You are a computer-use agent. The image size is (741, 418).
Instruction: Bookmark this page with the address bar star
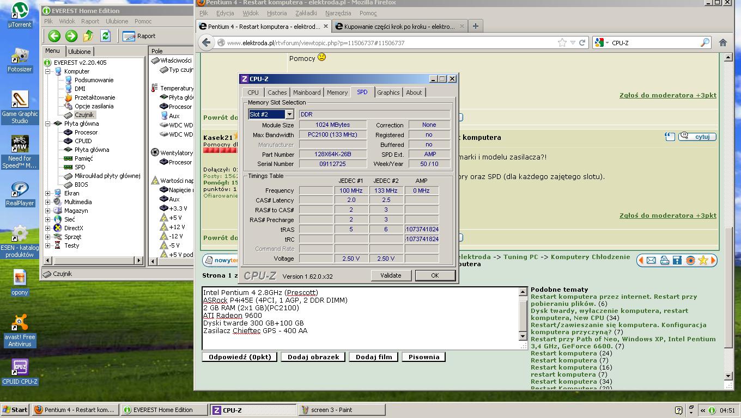pyautogui.click(x=562, y=42)
